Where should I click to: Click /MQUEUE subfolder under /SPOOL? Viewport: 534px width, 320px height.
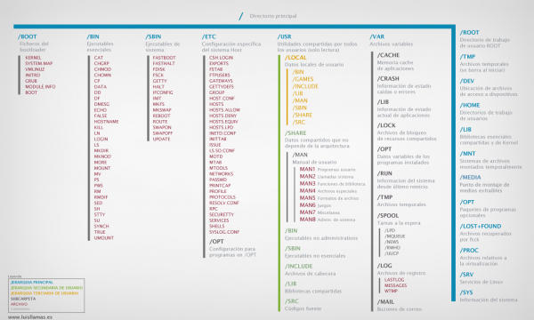pos(394,236)
